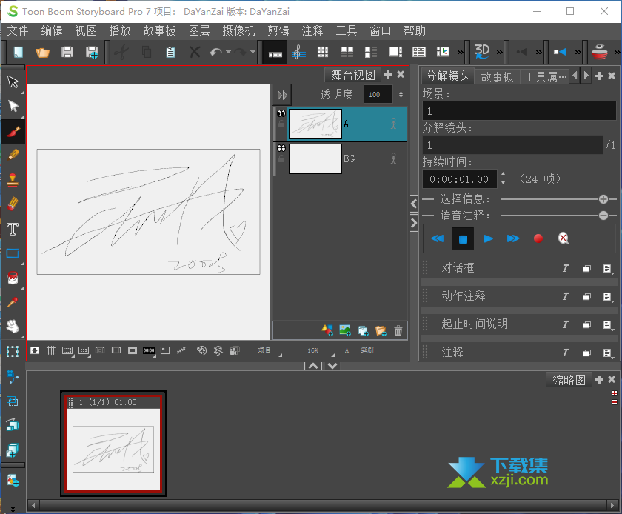Select the Pencil tool
Screen dimensions: 622x514
click(x=13, y=155)
